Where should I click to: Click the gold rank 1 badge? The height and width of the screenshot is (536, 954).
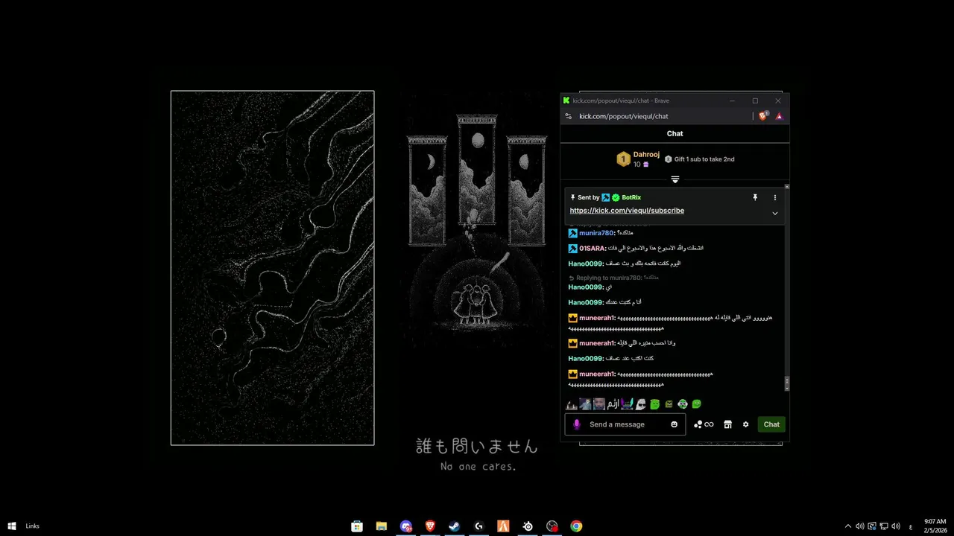click(x=623, y=159)
